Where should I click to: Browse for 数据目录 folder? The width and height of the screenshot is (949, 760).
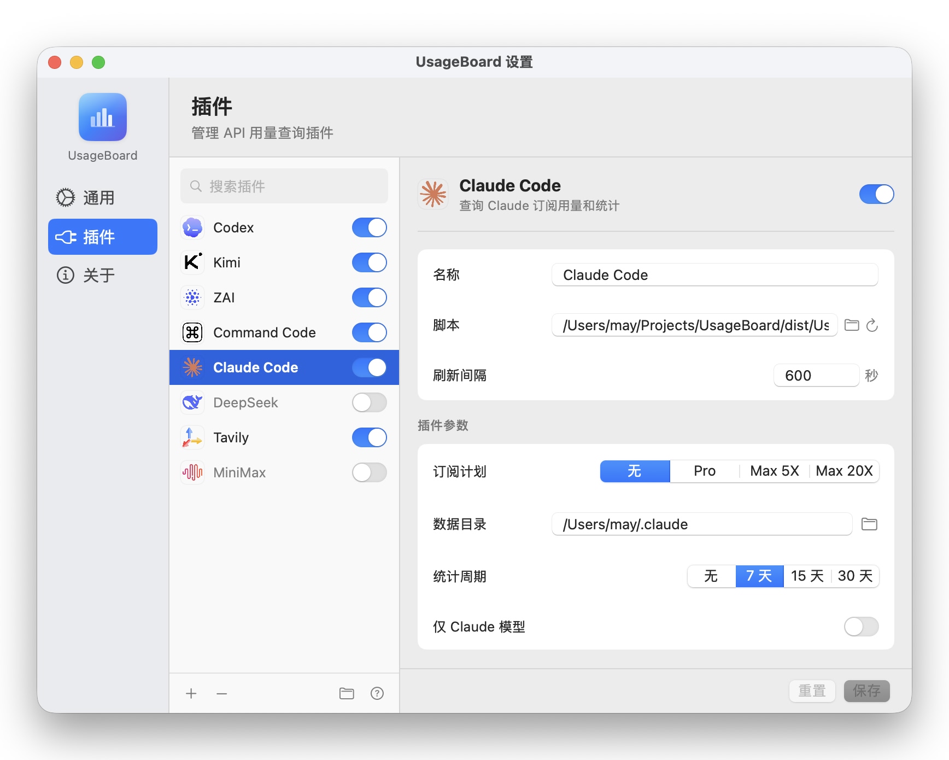pyautogui.click(x=869, y=524)
